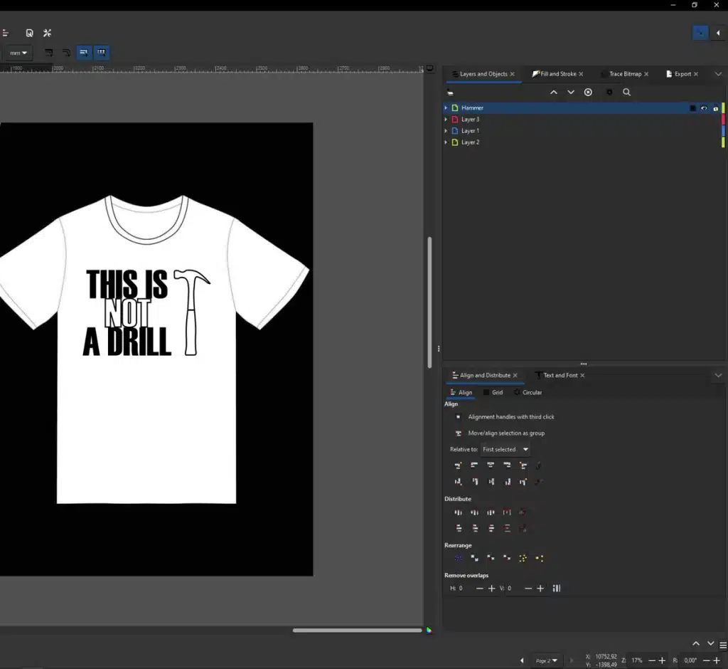
Task: Select the Layer 1 layer
Action: click(x=470, y=131)
